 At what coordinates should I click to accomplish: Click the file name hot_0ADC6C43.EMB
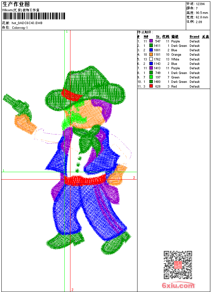(27, 23)
